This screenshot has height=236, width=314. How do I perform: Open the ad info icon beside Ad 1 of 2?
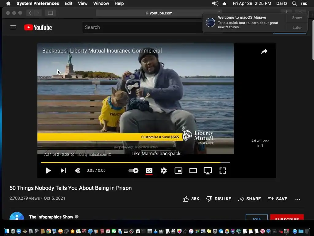pyautogui.click(x=72, y=155)
